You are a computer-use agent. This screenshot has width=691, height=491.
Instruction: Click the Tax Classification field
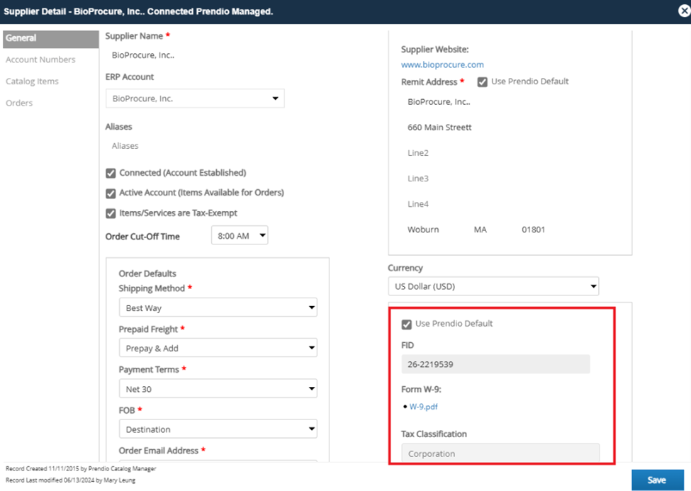tap(500, 453)
